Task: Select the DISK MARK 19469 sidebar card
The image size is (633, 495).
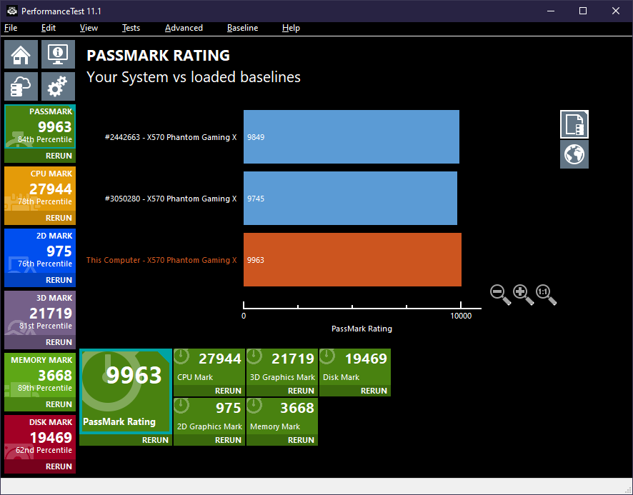Action: 40,438
